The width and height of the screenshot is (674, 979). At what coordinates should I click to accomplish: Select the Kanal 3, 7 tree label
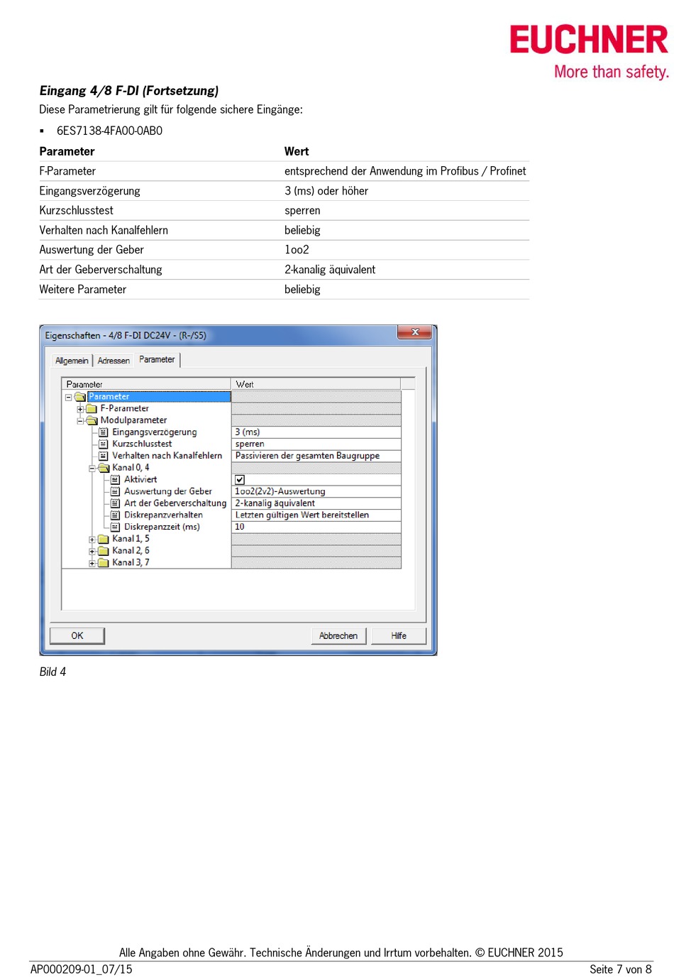click(131, 562)
